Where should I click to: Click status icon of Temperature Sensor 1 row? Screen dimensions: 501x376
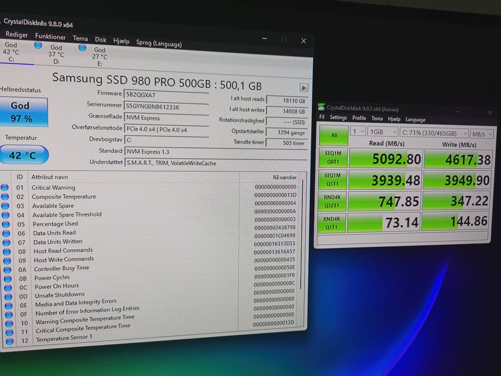click(10, 341)
